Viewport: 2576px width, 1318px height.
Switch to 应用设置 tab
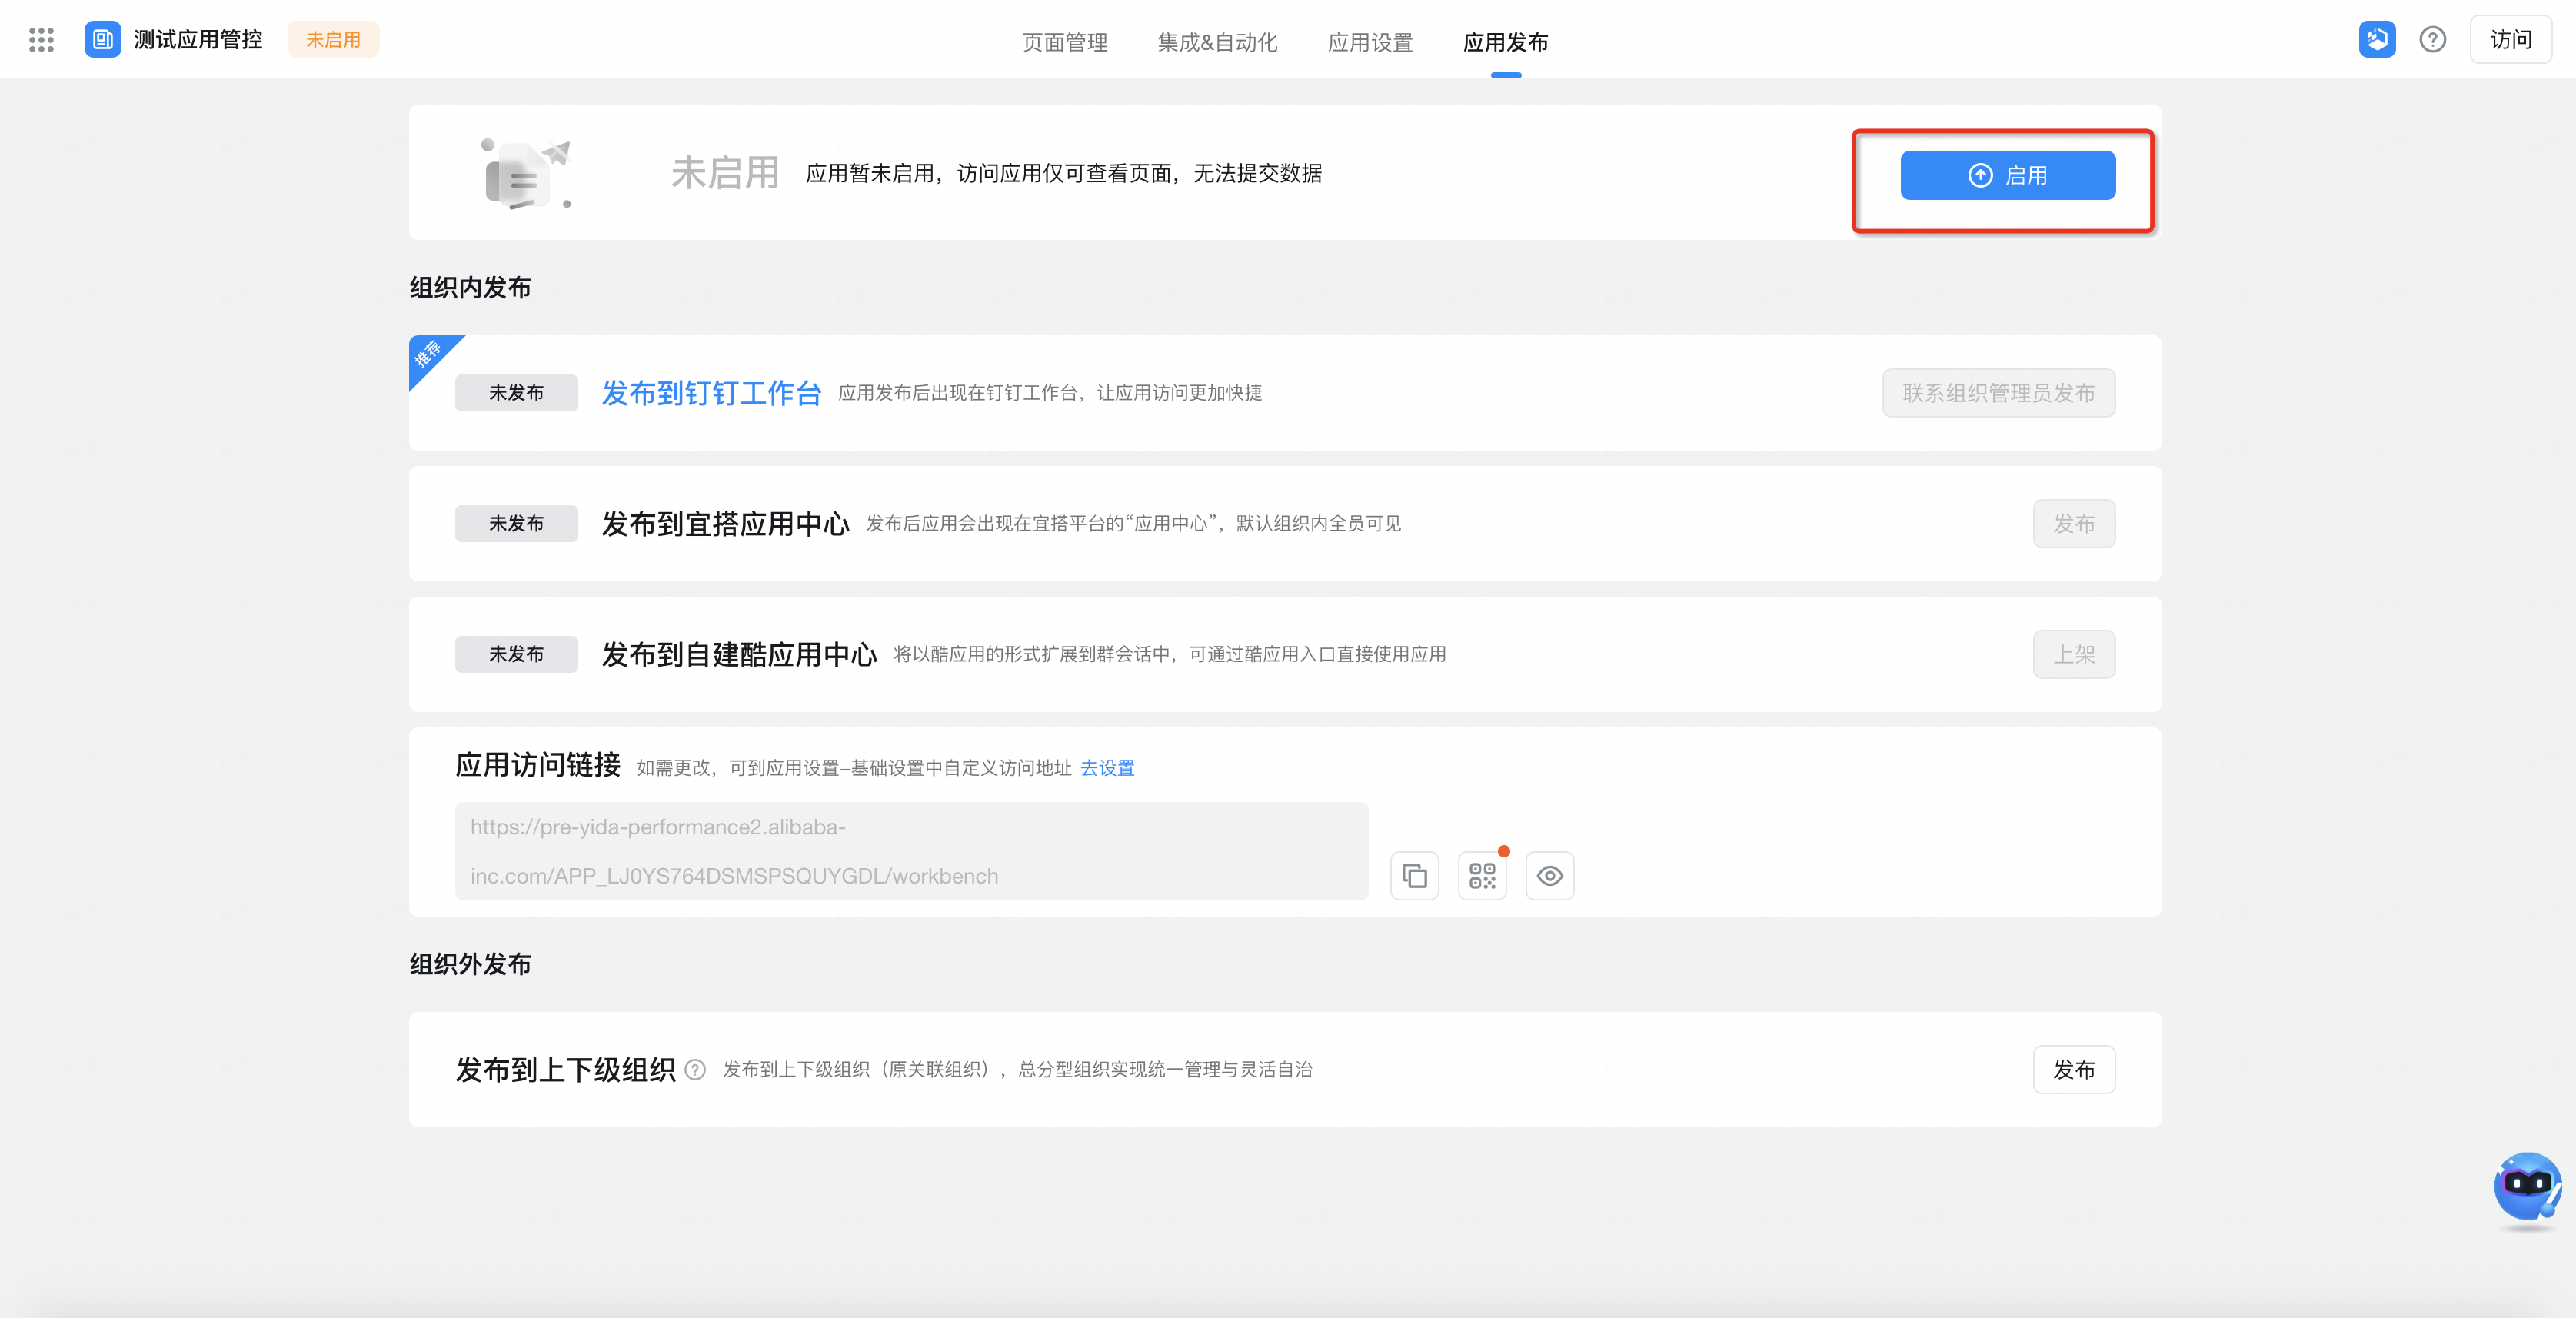(1370, 42)
